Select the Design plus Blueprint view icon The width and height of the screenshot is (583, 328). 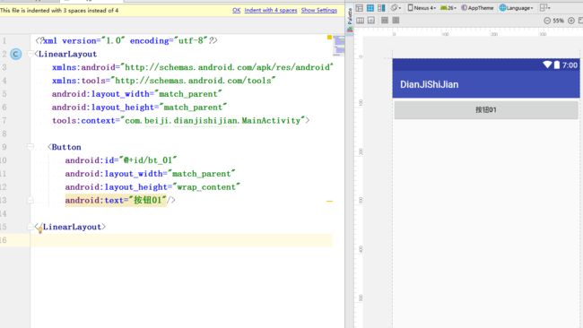[381, 8]
